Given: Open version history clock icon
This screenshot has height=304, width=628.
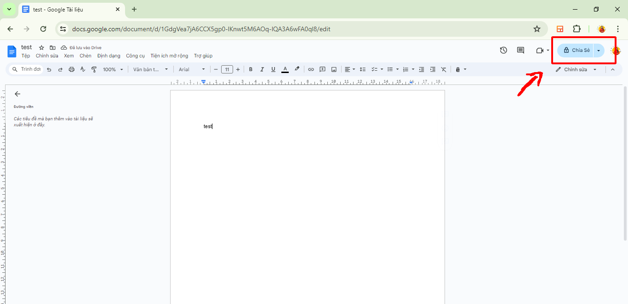Looking at the screenshot, I should pyautogui.click(x=503, y=50).
